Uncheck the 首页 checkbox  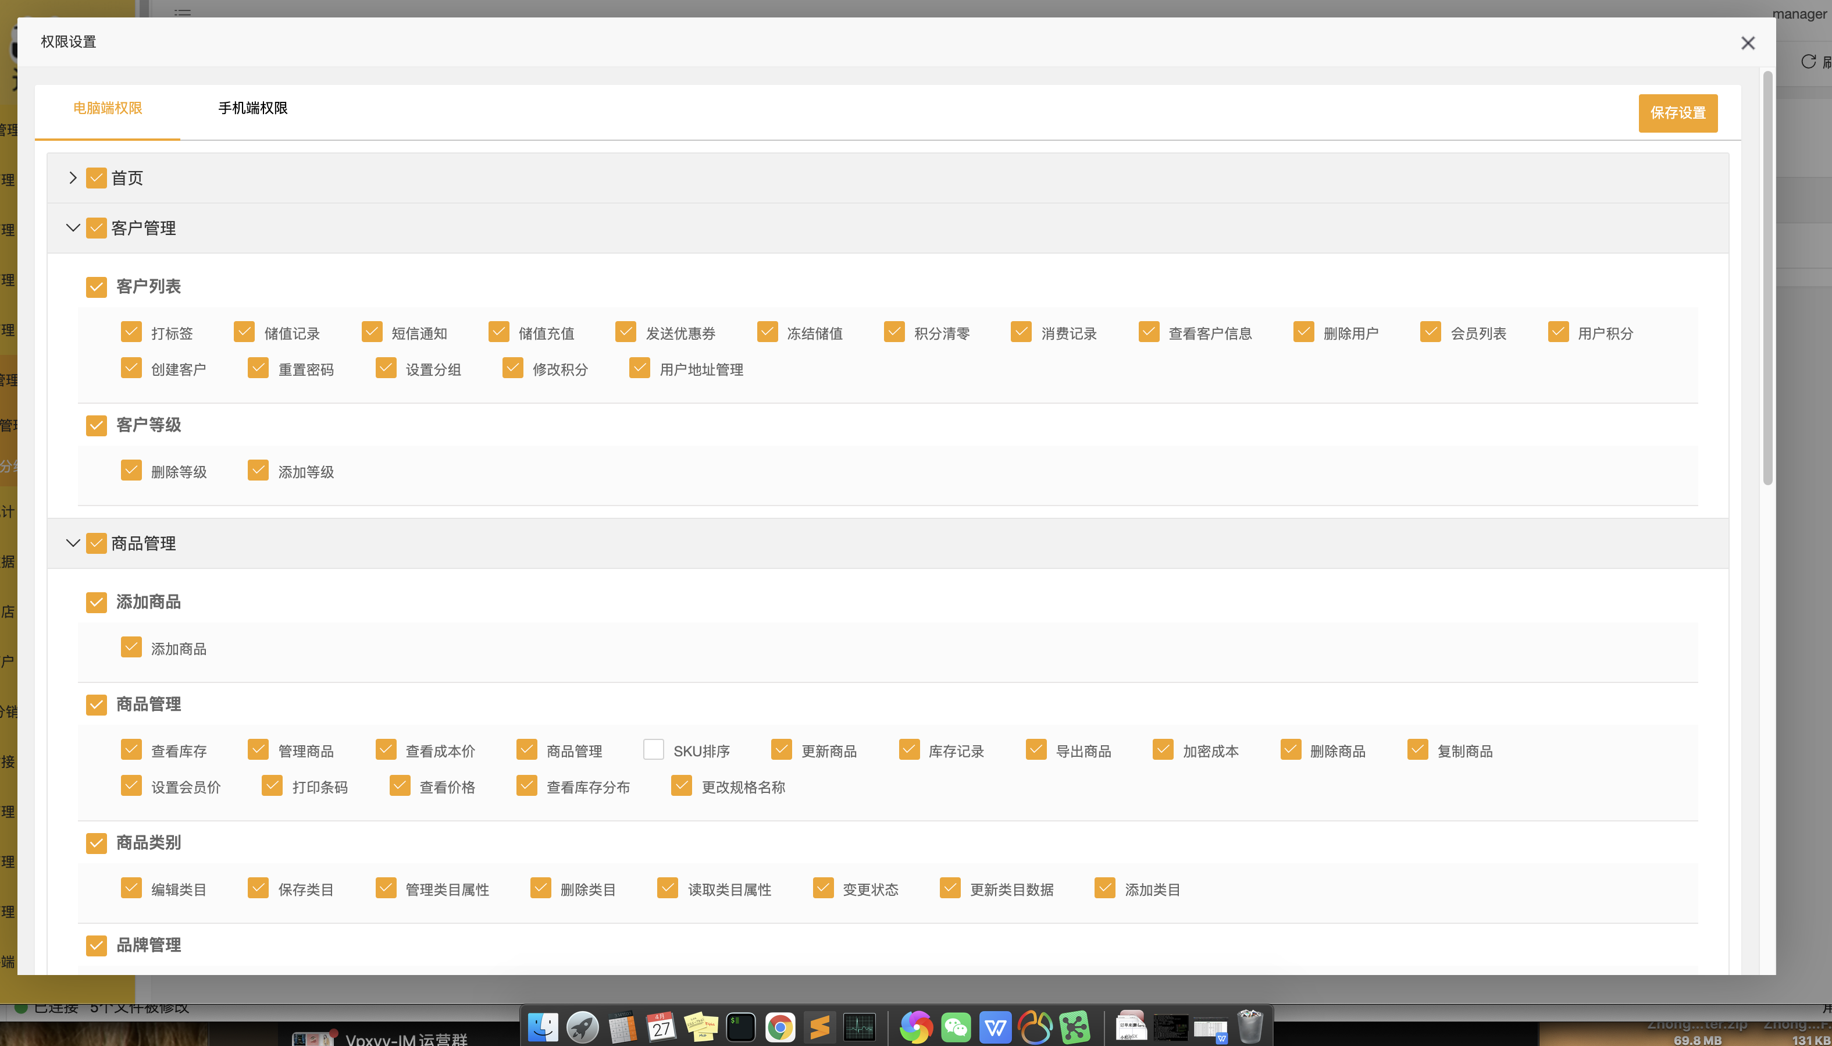(96, 177)
